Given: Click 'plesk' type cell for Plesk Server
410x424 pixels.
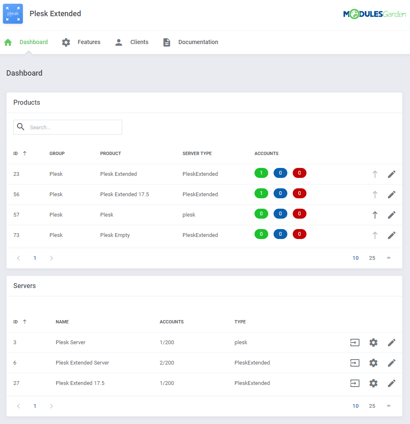Looking at the screenshot, I should (x=241, y=343).
